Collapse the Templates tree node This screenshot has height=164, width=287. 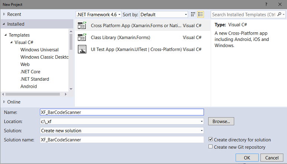6,35
